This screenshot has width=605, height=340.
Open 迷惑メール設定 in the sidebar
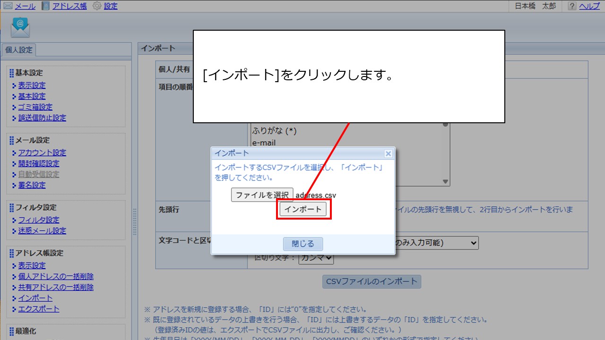pos(42,231)
